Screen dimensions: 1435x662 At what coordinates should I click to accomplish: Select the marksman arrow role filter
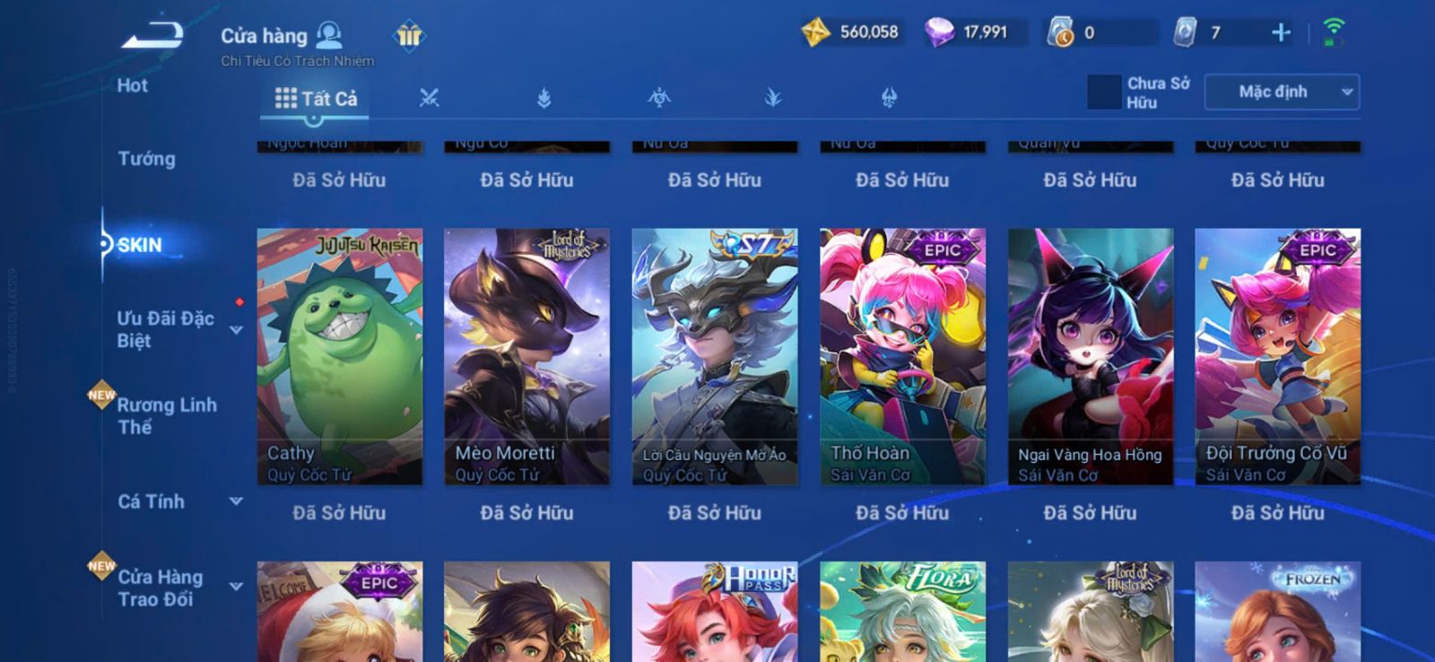773,98
